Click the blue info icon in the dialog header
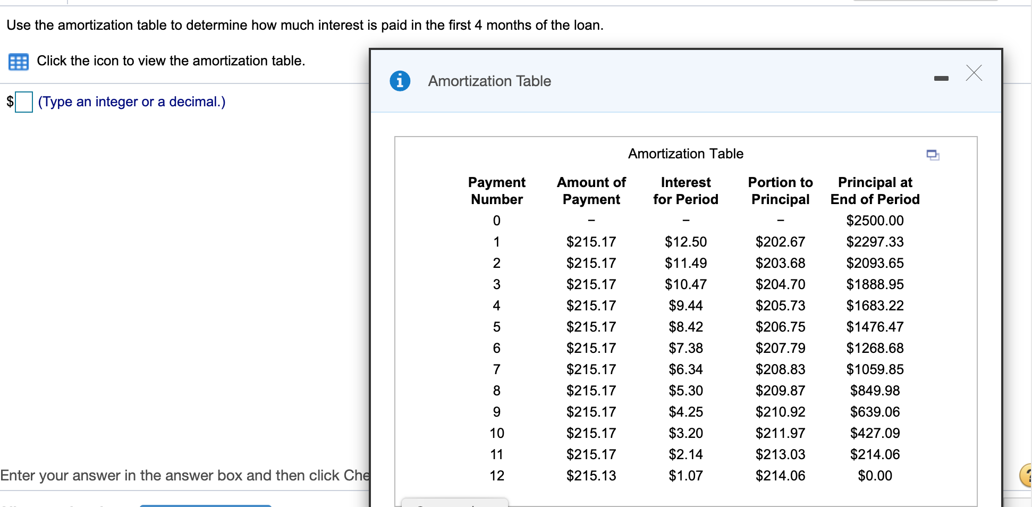The image size is (1032, 507). [x=400, y=81]
